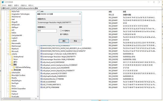Click the UnityGraphicsQuality value icon
163x101 pixels.
tap(41, 76)
